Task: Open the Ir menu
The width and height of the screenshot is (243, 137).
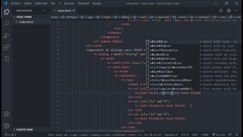Action: tap(60, 3)
